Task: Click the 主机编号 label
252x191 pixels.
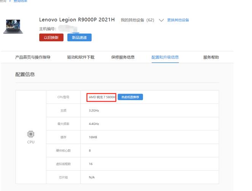Action: point(48,29)
